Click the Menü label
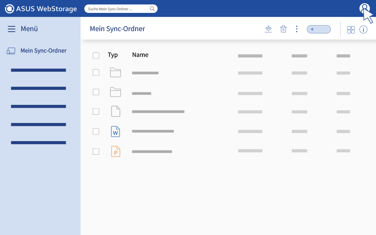Screen dimensions: 376x235 click(29, 29)
